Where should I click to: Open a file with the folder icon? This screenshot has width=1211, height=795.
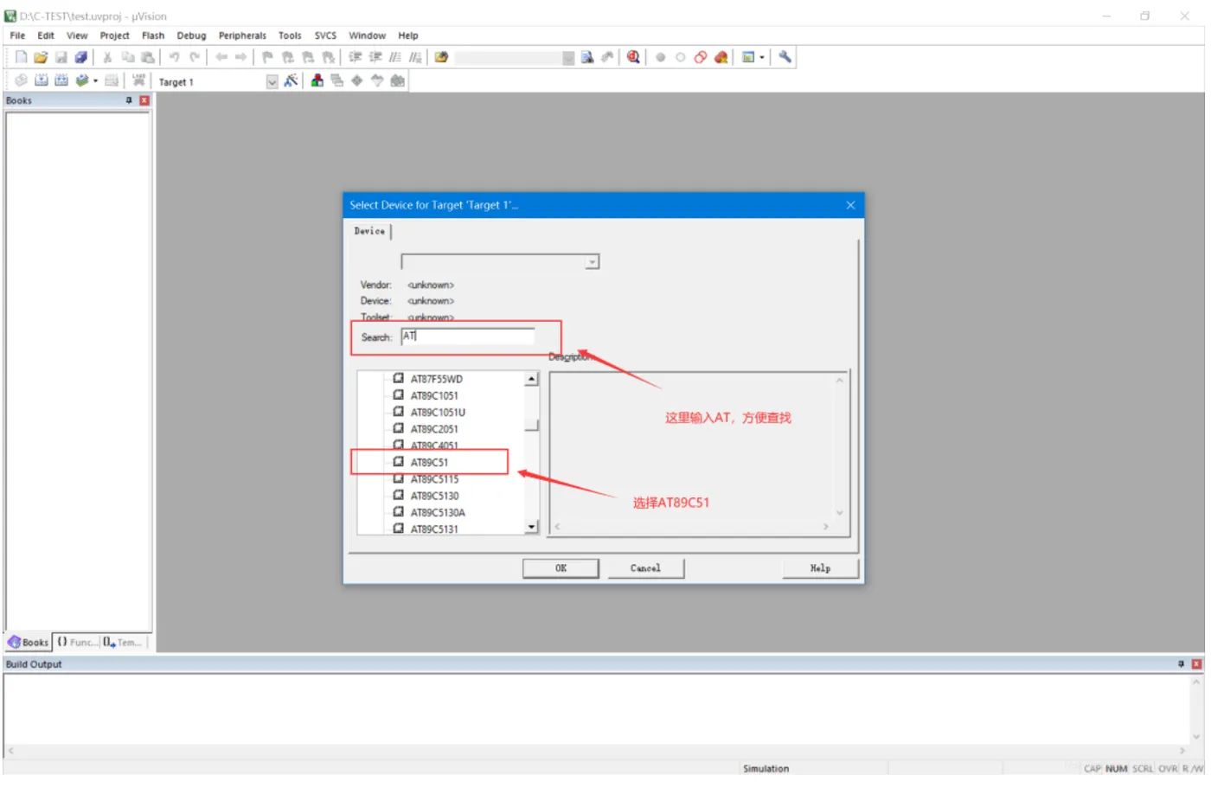click(41, 57)
